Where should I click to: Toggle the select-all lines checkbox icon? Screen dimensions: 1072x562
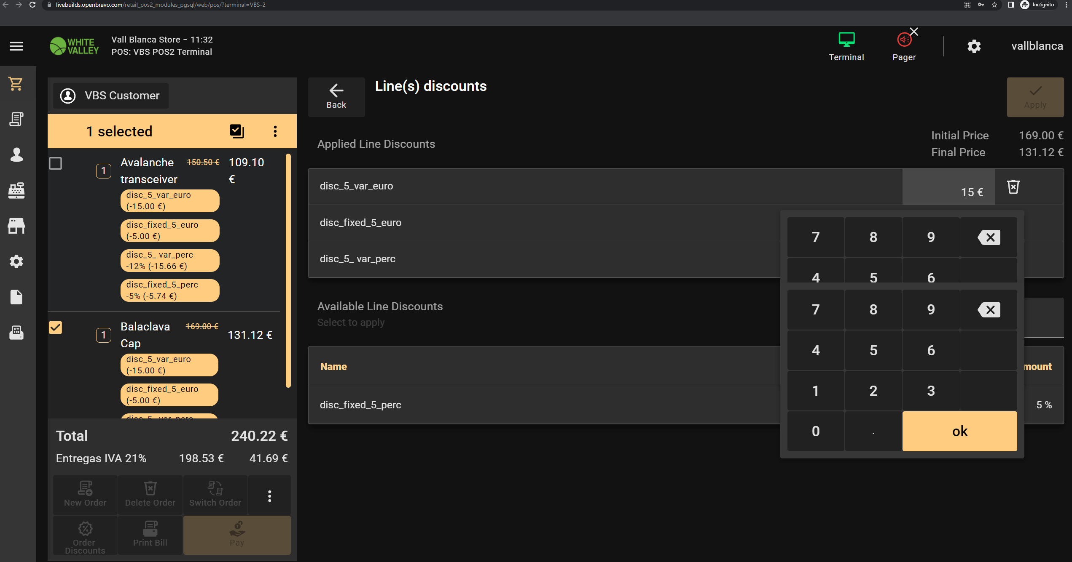(x=237, y=131)
